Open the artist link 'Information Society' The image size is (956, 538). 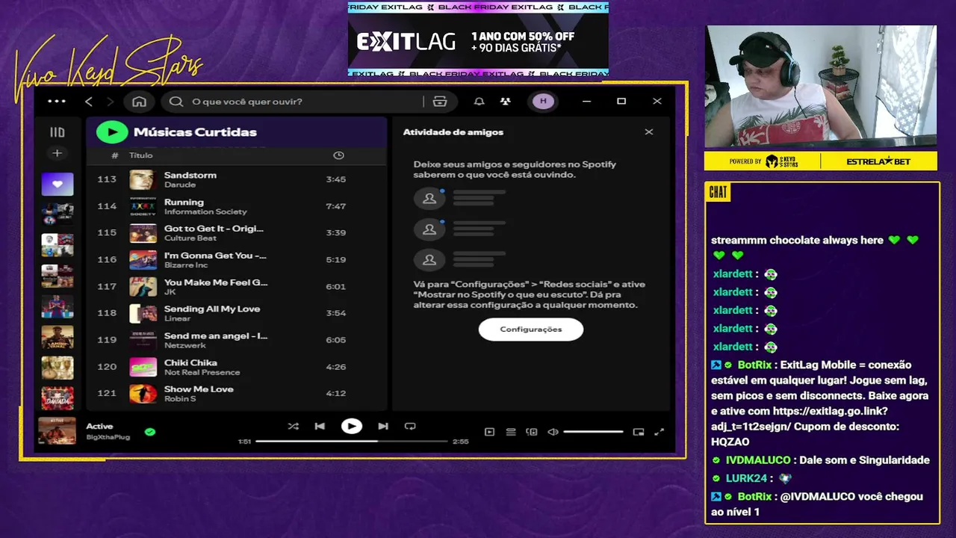coord(205,211)
